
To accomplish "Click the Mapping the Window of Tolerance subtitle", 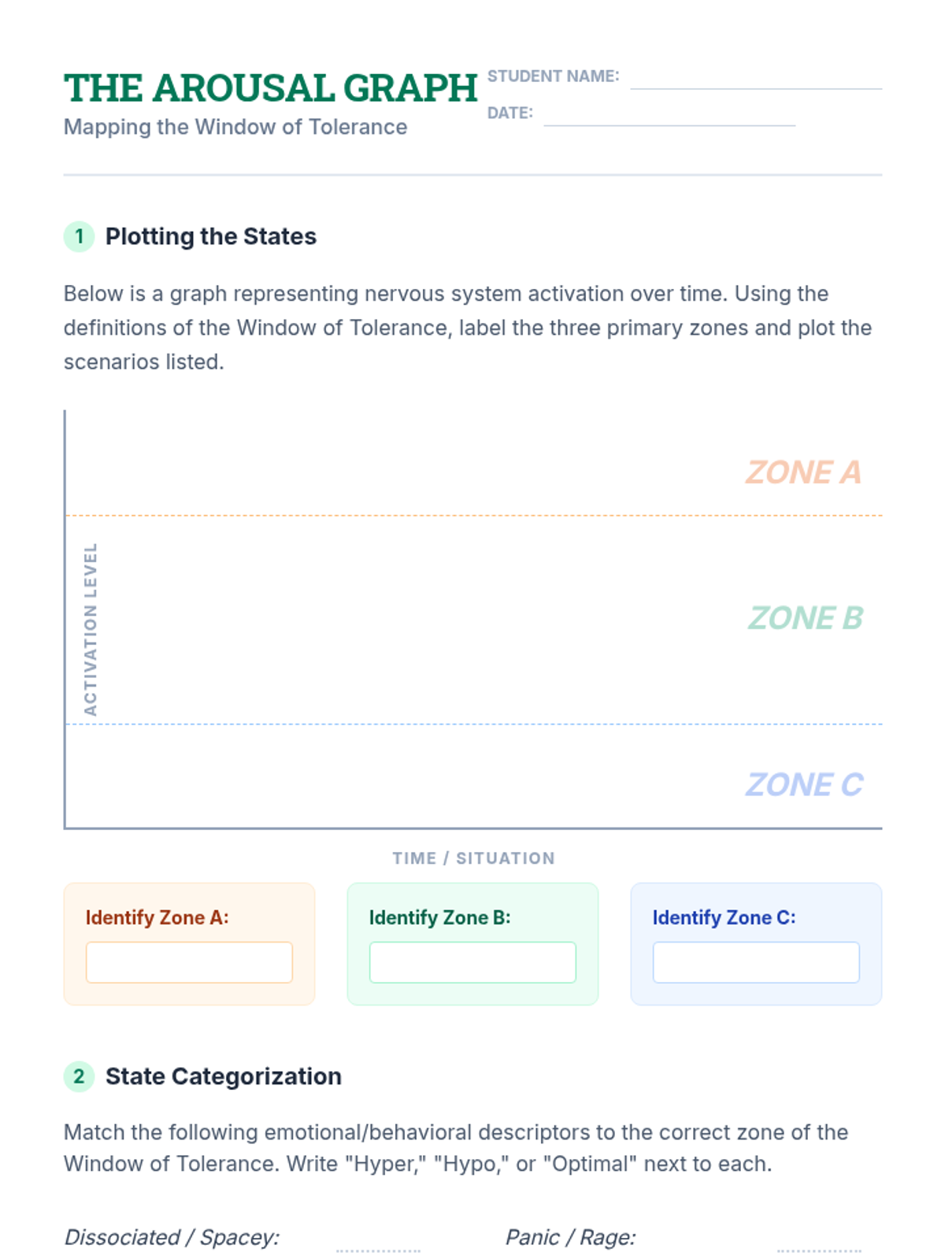I will [x=235, y=127].
